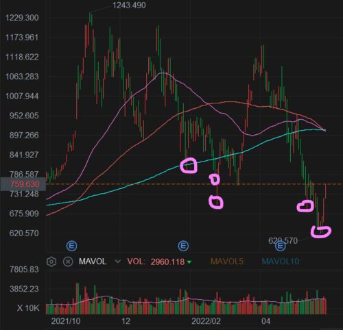
Task: Click the VOL 2960.118 value readout
Action: coord(167,262)
